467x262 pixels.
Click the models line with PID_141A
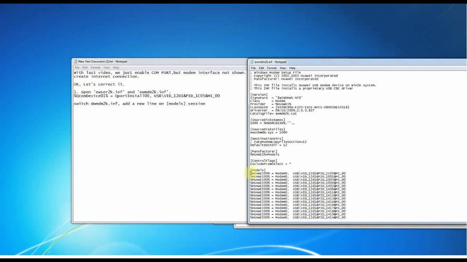tap(298, 218)
